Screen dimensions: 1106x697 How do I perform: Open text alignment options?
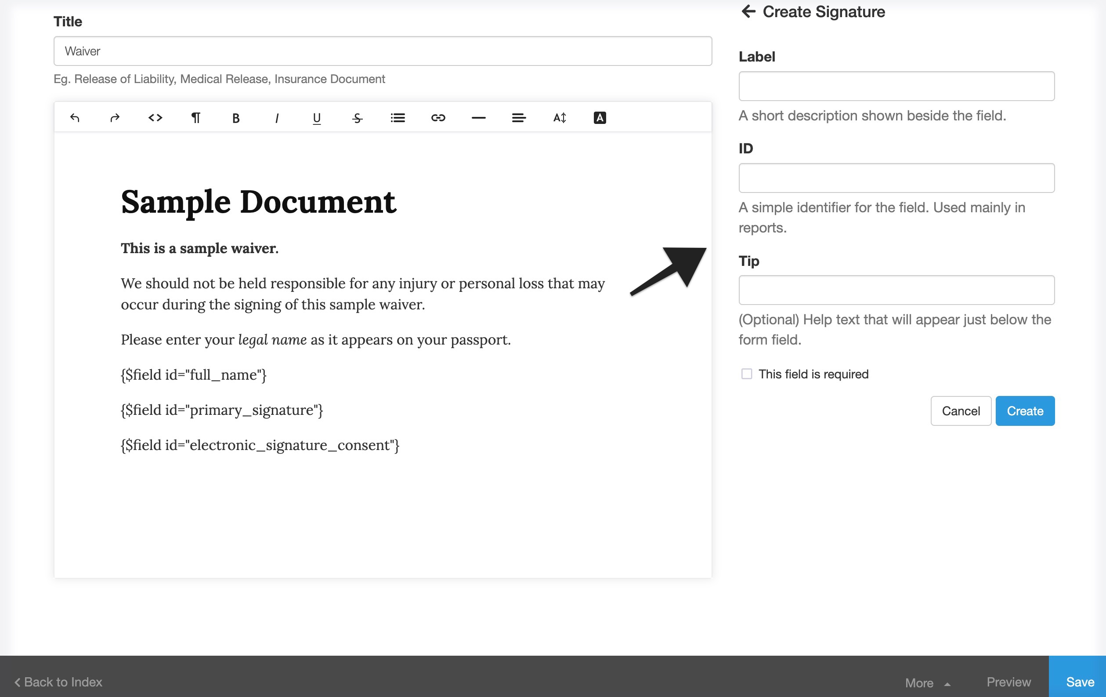tap(519, 118)
